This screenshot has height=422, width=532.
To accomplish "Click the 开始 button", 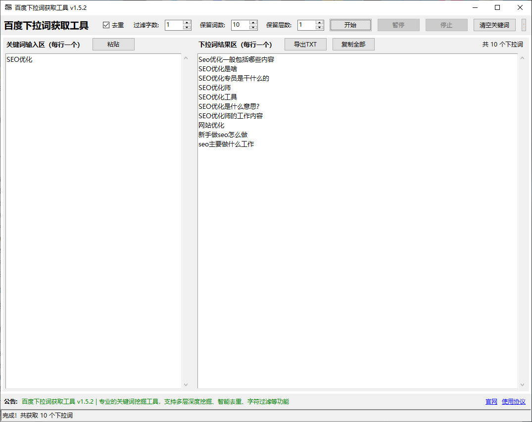I will point(350,25).
